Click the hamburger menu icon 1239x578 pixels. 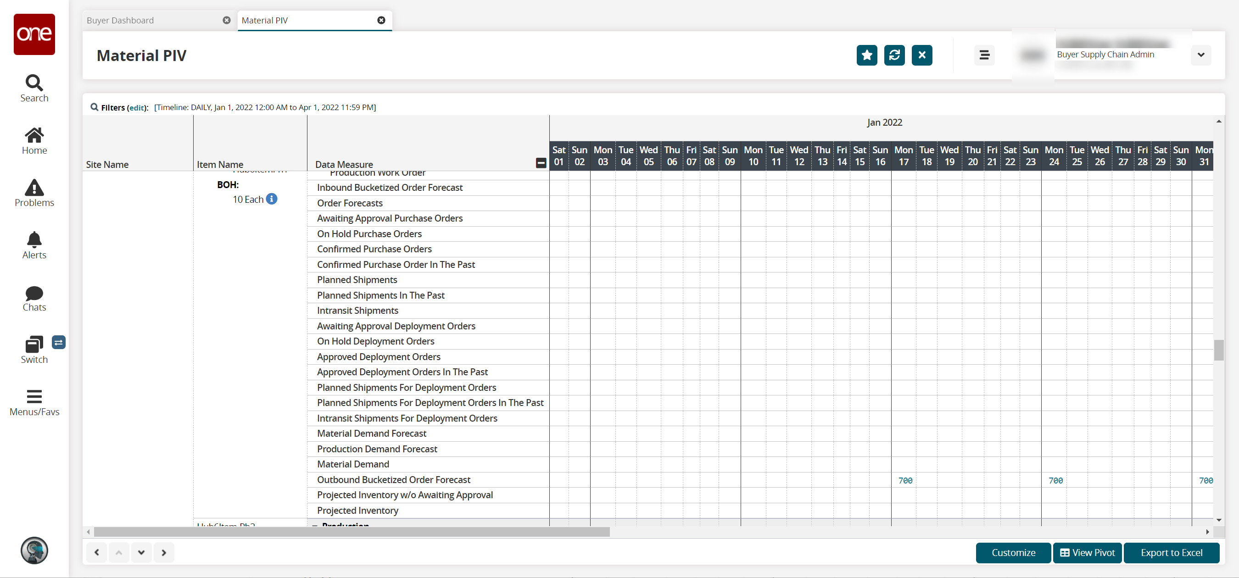click(x=985, y=55)
